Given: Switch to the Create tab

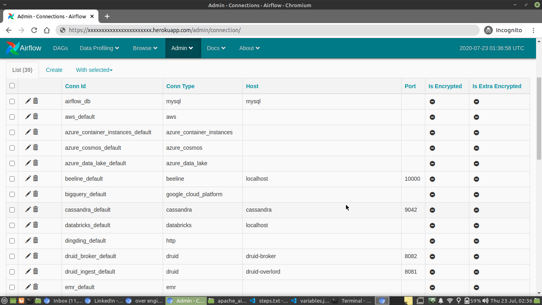Looking at the screenshot, I should (54, 70).
